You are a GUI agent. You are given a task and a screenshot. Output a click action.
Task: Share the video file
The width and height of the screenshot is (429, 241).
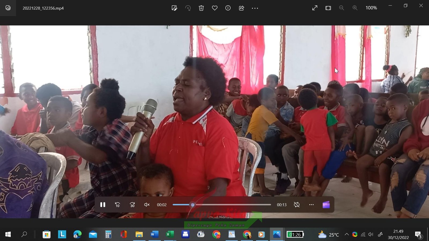[x=241, y=8]
